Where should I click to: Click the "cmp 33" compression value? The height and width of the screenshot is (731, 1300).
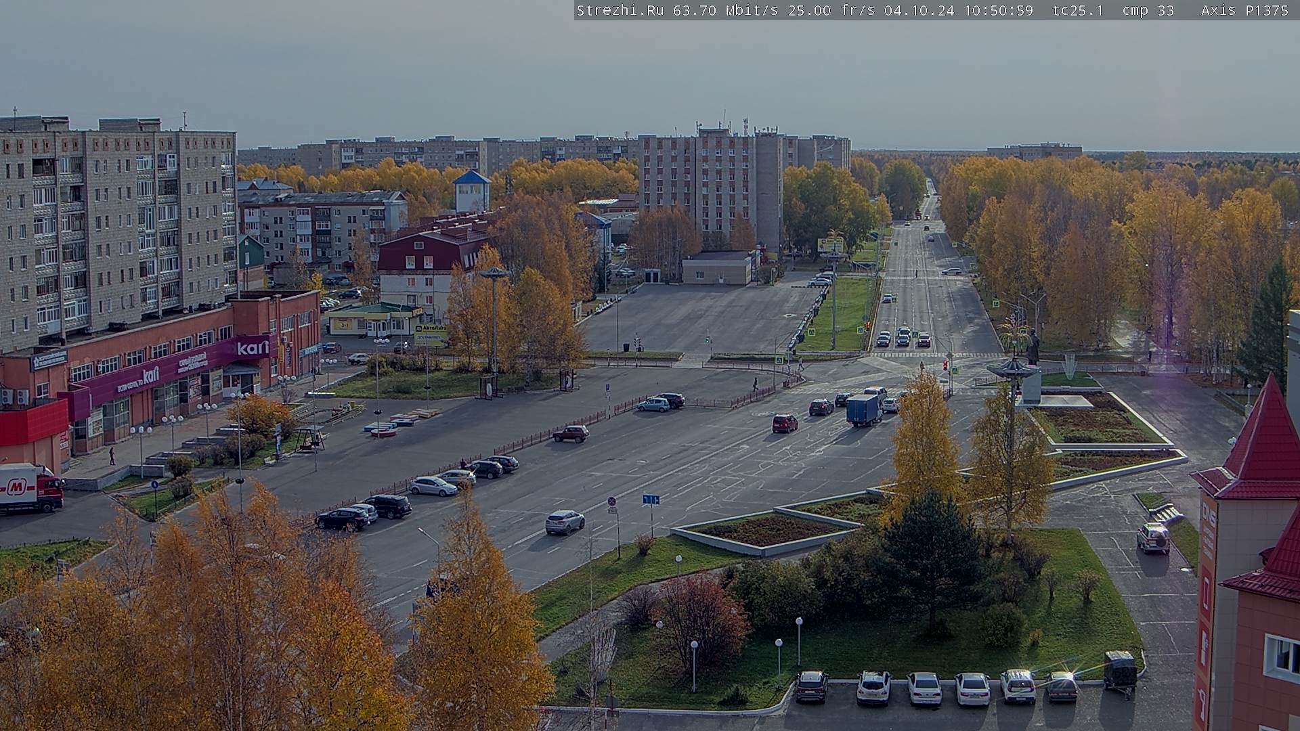(x=1148, y=10)
